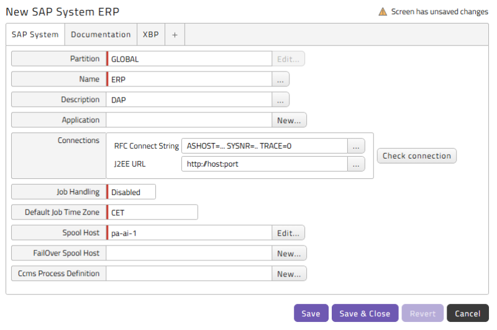
Task: Click the Check connection button
Action: point(417,155)
